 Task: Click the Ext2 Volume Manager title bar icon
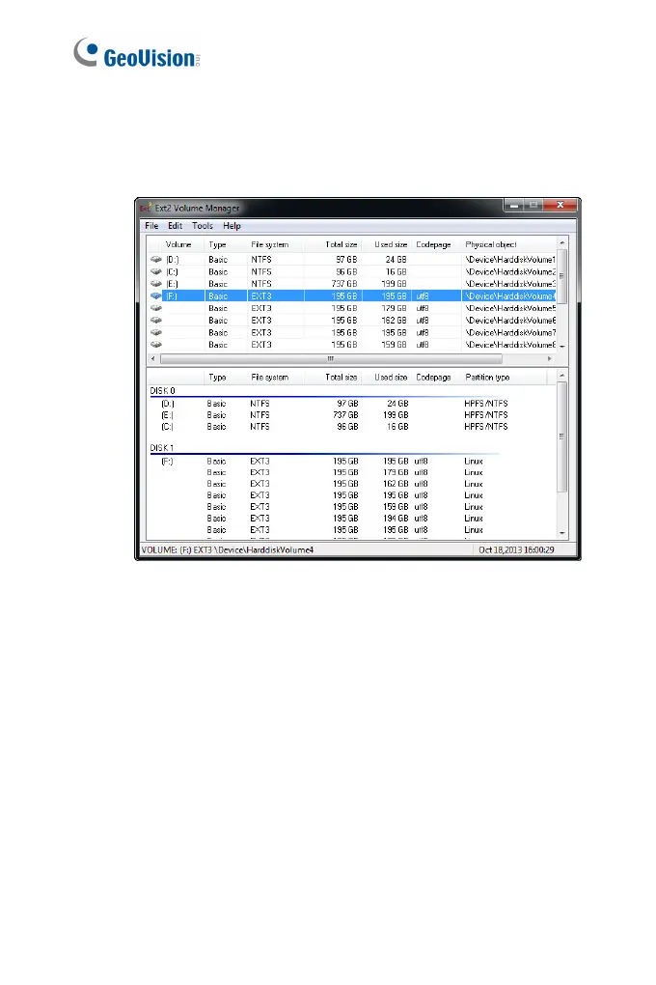[x=146, y=208]
